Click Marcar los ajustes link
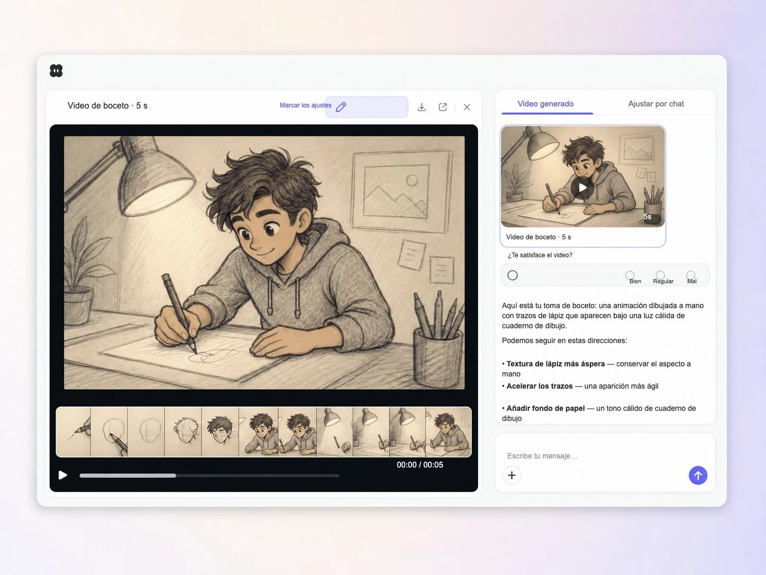This screenshot has width=766, height=575. pos(306,105)
